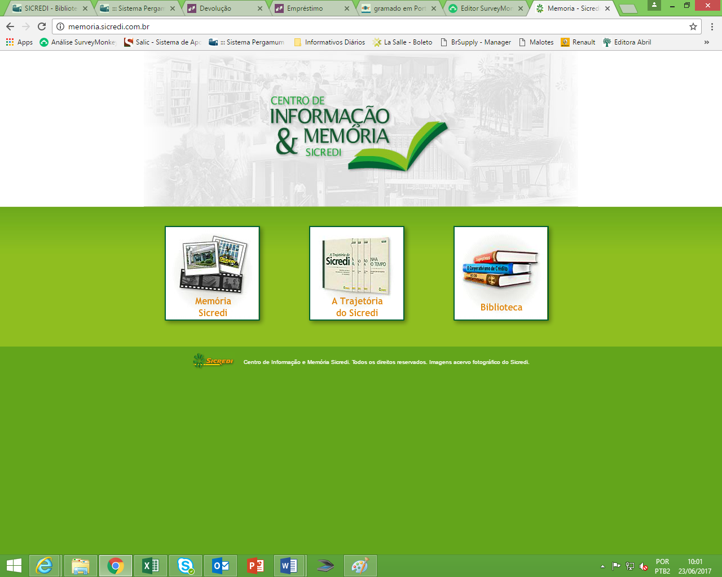Open the La Salle - Boleto bookmark
This screenshot has width=722, height=577.
point(403,42)
